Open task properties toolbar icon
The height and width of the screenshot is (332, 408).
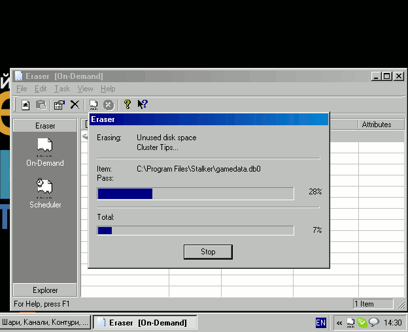click(59, 105)
